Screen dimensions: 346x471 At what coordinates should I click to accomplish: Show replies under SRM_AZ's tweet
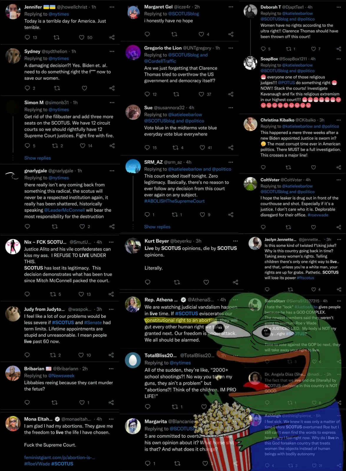157,227
